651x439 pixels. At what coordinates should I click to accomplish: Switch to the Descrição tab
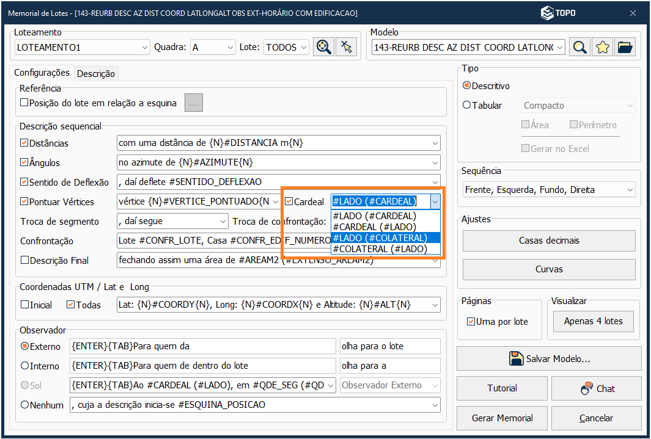(x=96, y=73)
